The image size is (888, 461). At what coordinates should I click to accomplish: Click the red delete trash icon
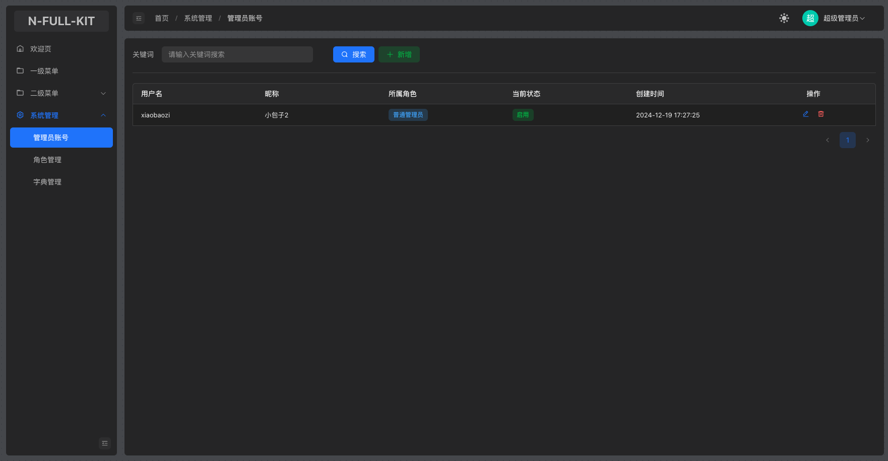(821, 114)
